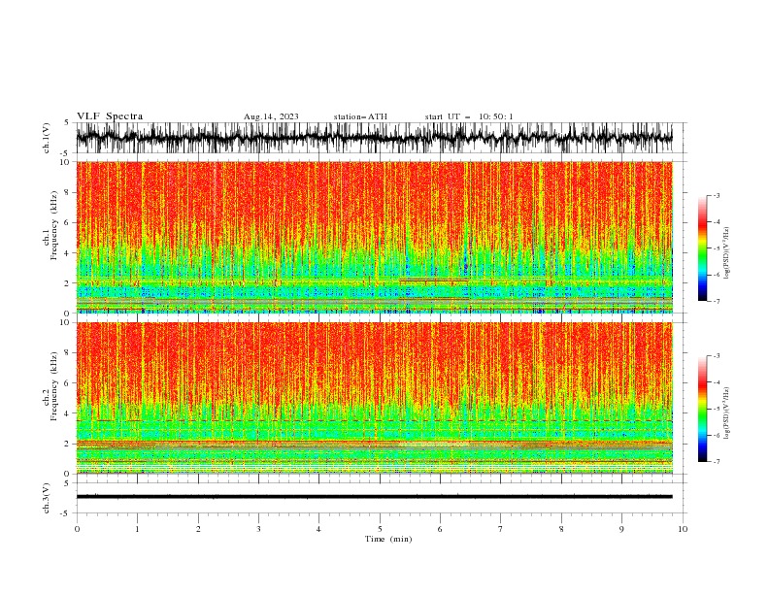Click the ch.1 colorbar 'log(PSD)(V²/Hz)' label

[x=727, y=253]
